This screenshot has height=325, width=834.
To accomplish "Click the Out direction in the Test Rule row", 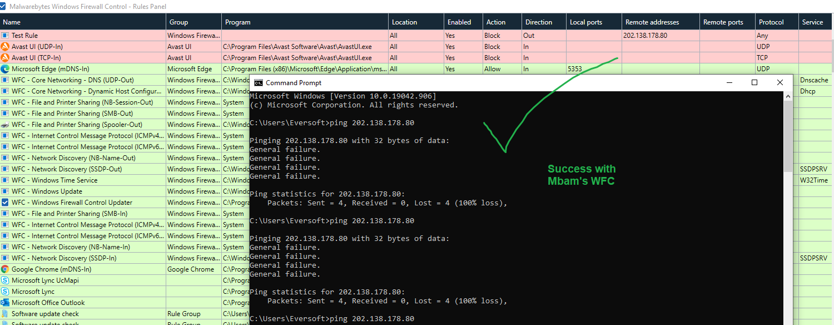I will click(529, 36).
